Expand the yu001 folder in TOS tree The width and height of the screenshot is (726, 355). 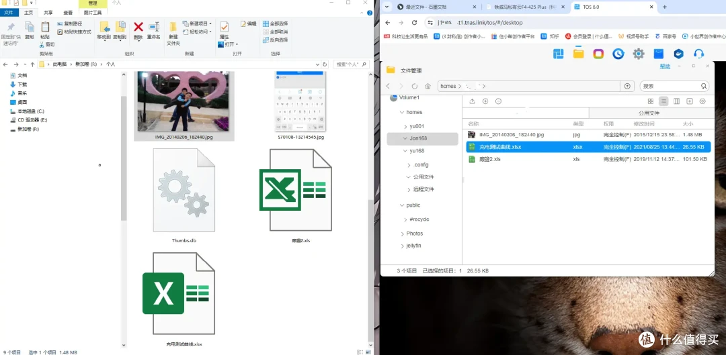(405, 126)
